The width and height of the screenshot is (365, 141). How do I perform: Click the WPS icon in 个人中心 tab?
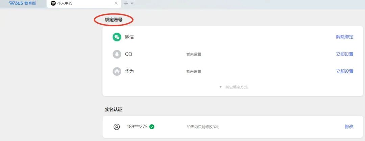click(53, 3)
